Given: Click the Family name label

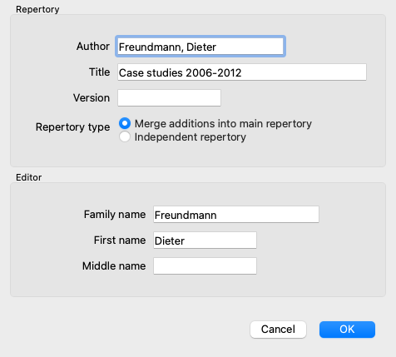Looking at the screenshot, I should click(x=115, y=215).
